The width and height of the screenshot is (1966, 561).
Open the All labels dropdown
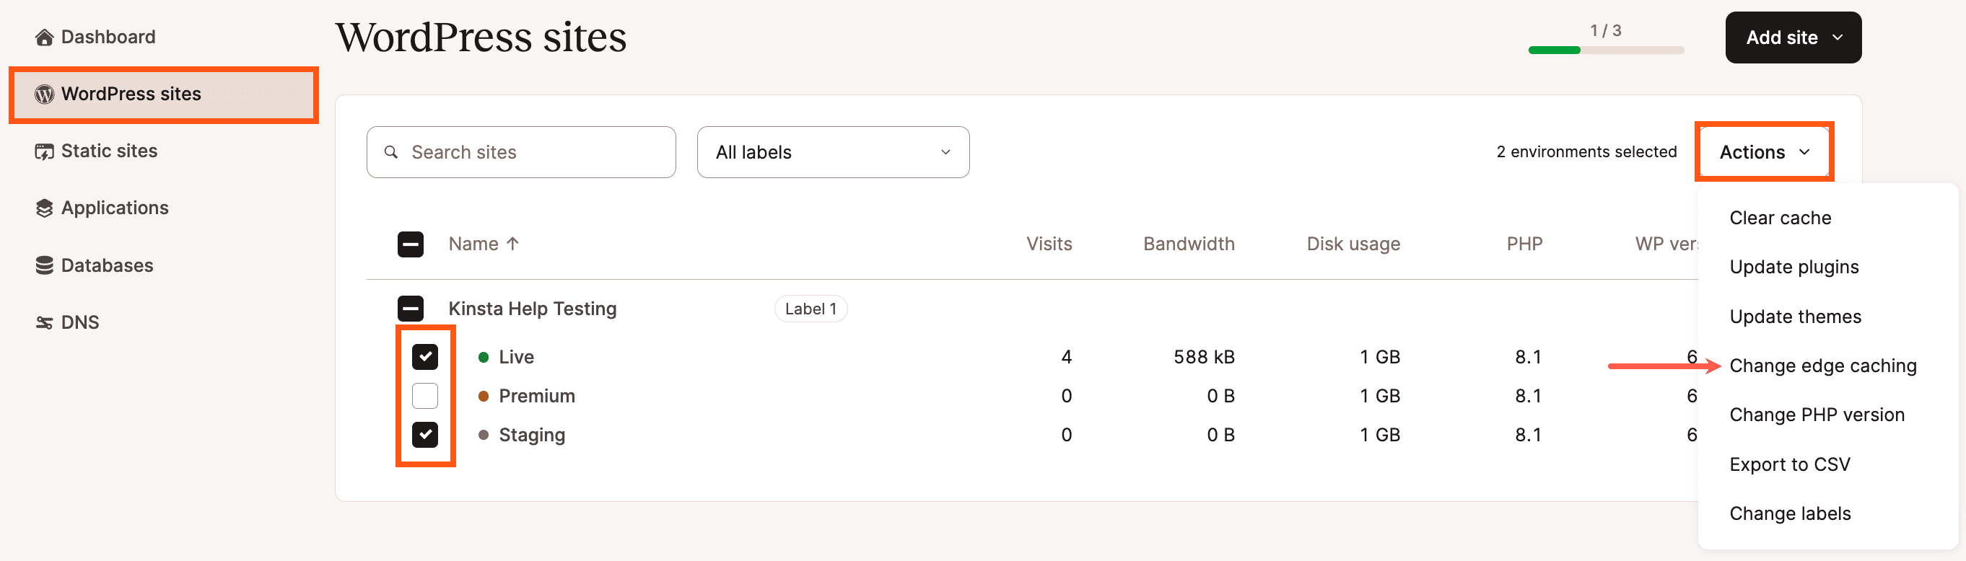pos(832,151)
